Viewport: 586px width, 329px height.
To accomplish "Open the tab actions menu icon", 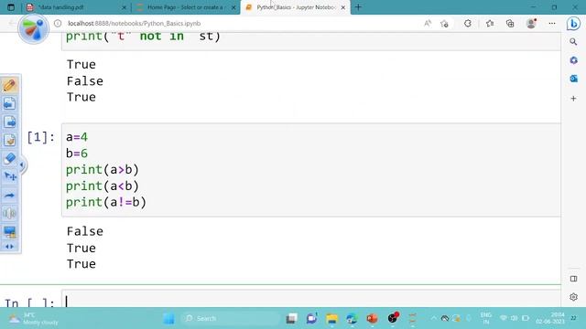I will click(11, 7).
